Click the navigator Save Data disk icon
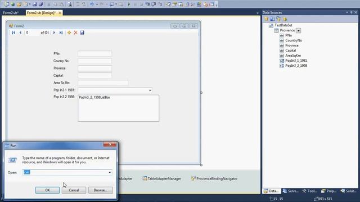Viewport: 360px width, 202px height. point(82,33)
